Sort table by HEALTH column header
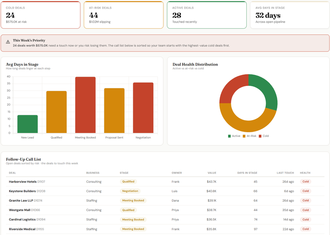The height and width of the screenshot is (235, 330). click(305, 173)
